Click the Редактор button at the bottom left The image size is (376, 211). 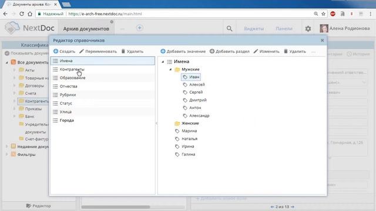point(38,206)
